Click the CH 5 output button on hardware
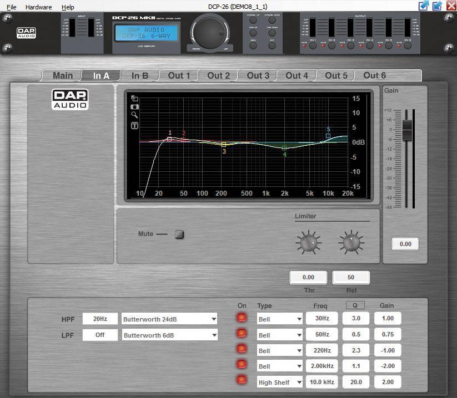 [389, 45]
